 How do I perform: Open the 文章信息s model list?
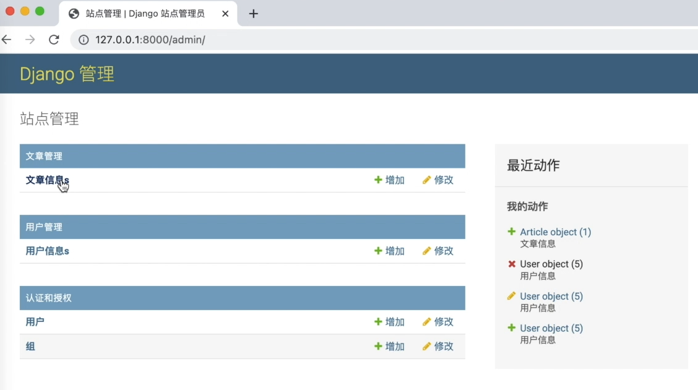coord(47,180)
